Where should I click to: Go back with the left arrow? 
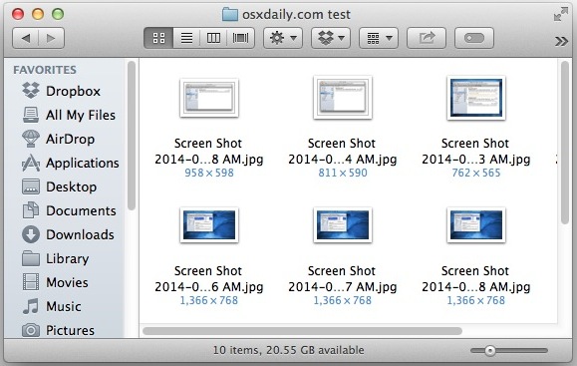(x=25, y=38)
